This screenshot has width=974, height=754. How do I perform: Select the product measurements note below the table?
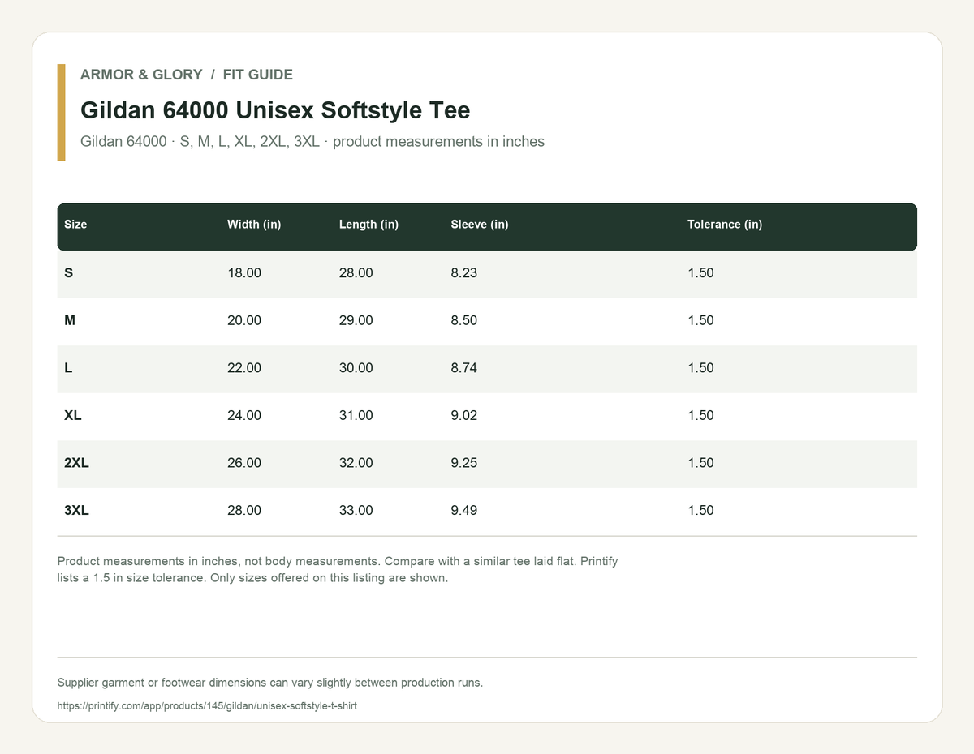(338, 570)
